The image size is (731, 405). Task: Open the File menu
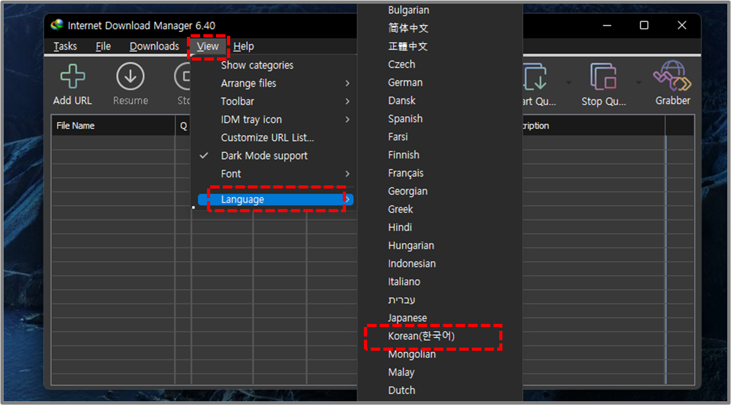(103, 46)
